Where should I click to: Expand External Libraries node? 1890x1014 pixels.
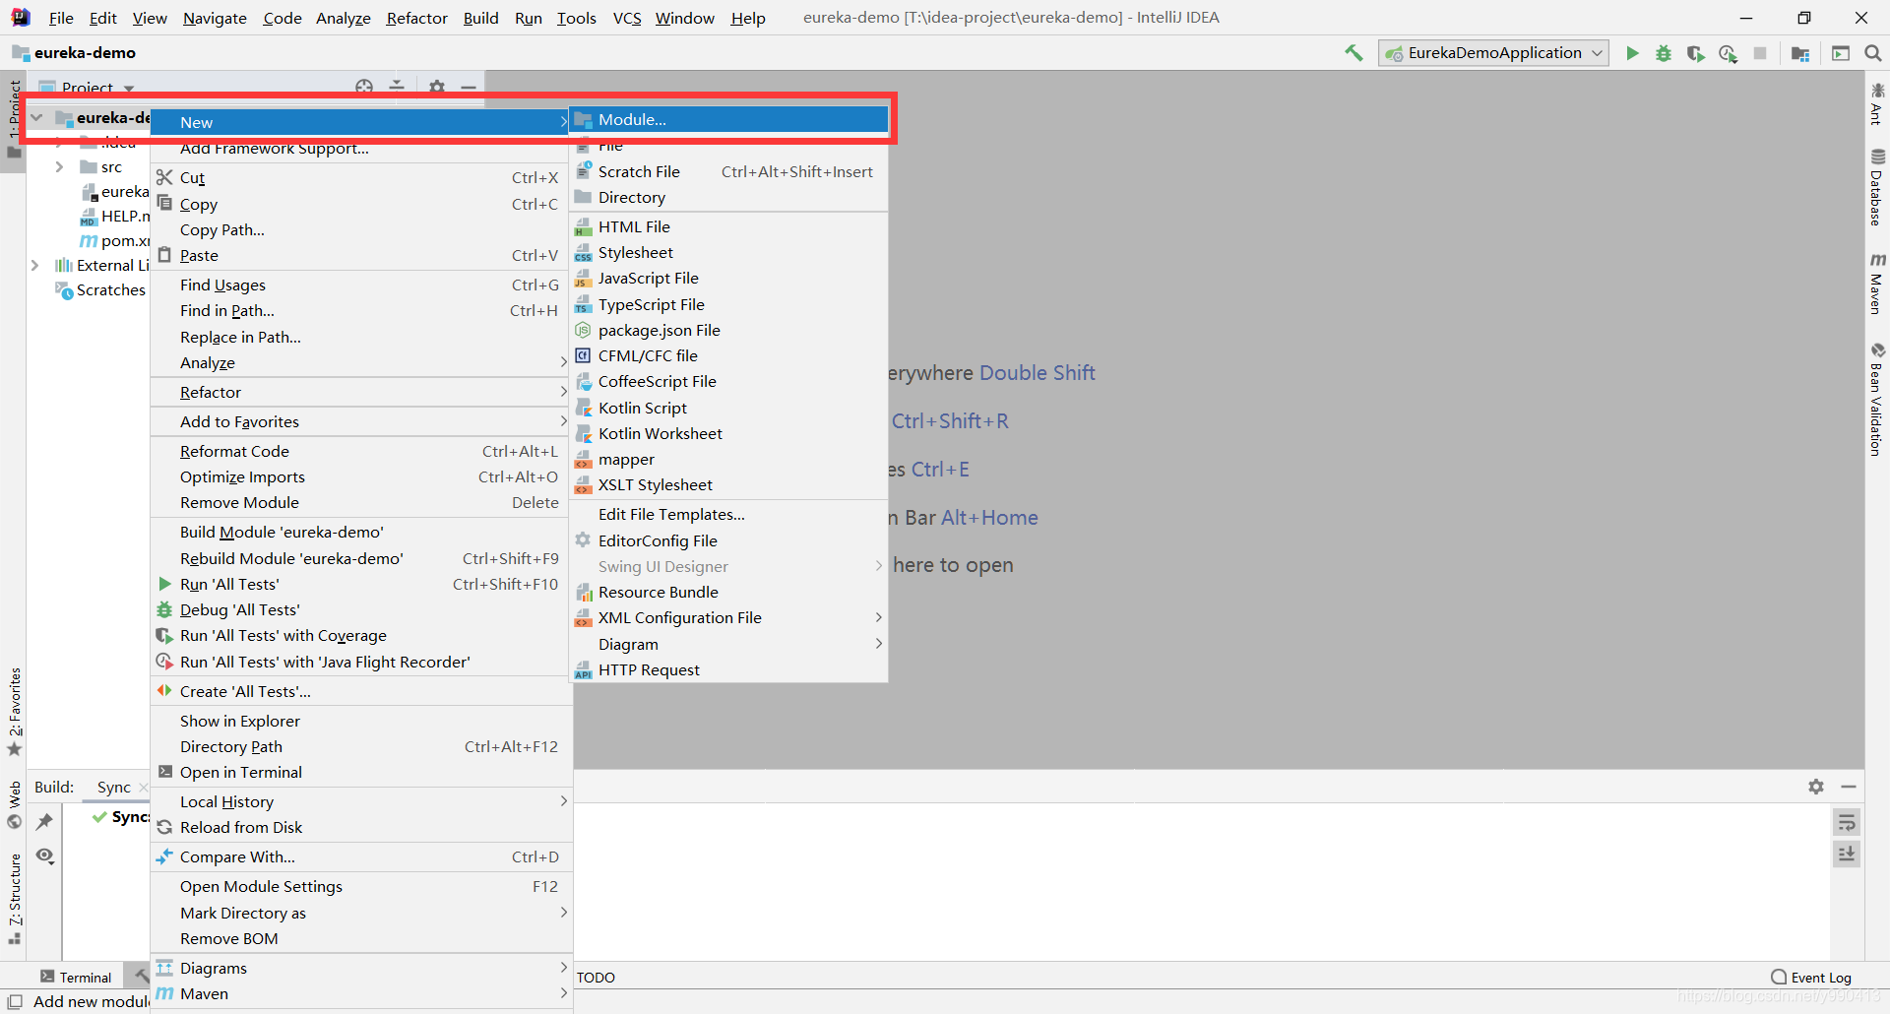pyautogui.click(x=35, y=266)
